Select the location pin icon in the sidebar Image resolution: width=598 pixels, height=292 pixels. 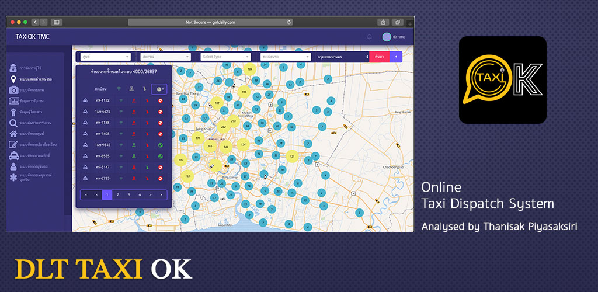point(13,79)
